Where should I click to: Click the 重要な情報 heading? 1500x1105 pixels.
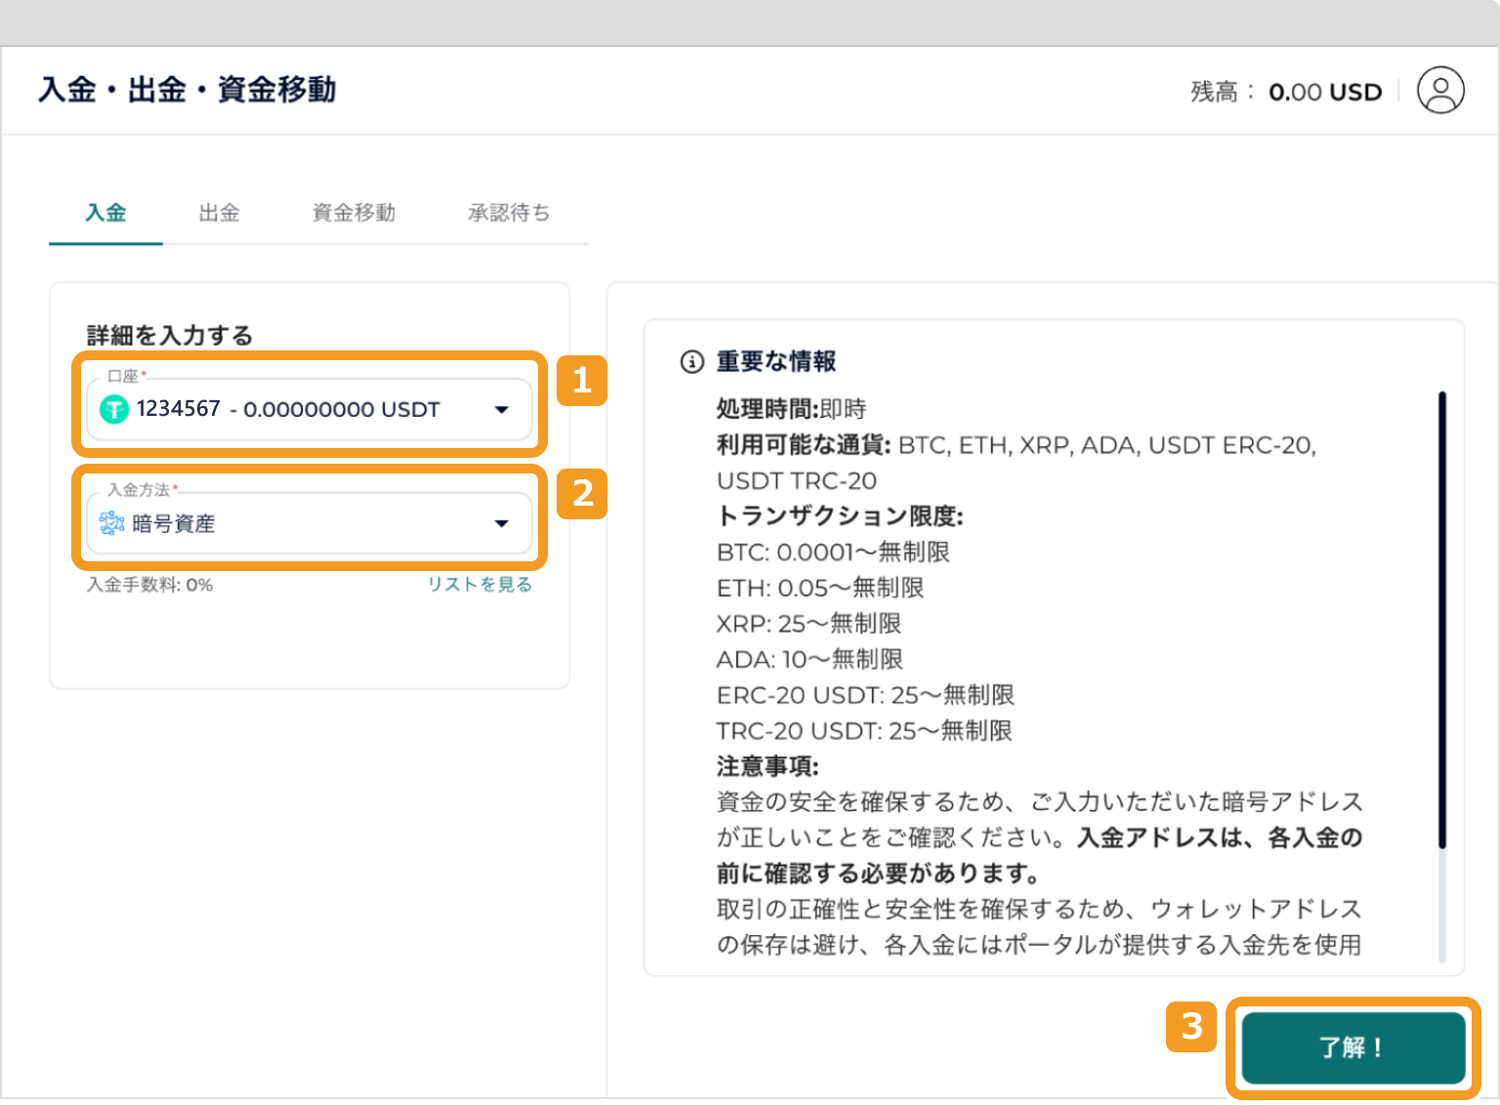click(774, 360)
